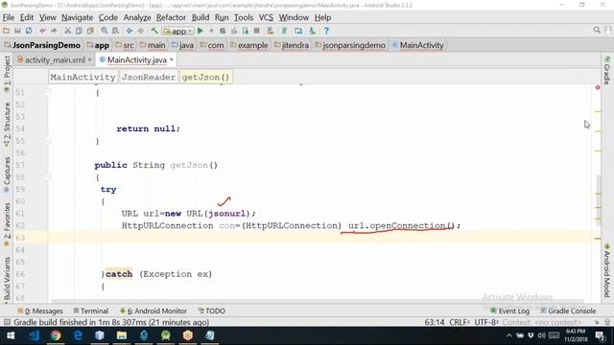
Task: Change file encoding via UTF-8 dropdown
Action: pyautogui.click(x=486, y=322)
